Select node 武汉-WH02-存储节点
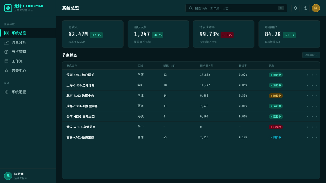 81,127
